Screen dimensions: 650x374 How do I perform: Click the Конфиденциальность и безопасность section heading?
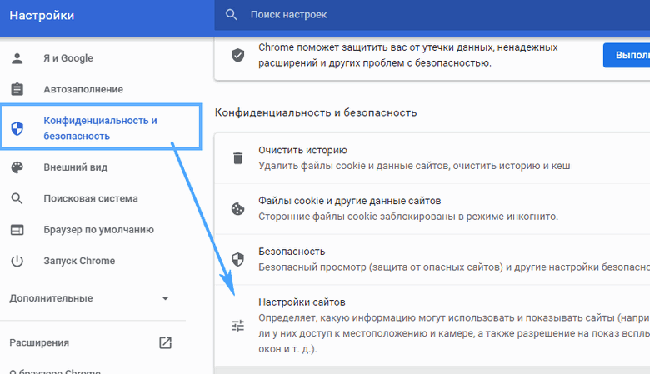pos(316,112)
